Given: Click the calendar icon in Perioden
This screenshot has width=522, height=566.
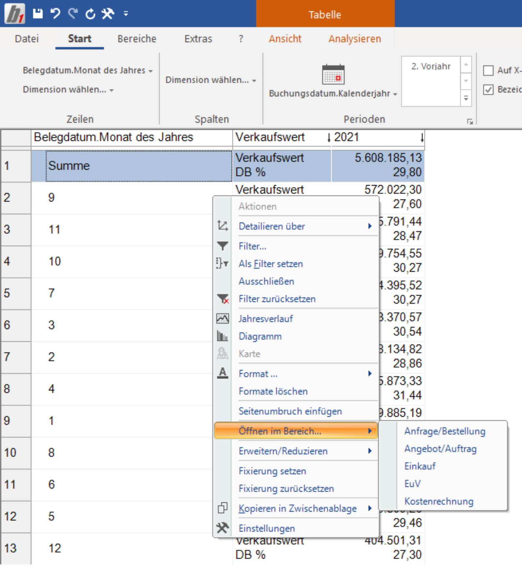Looking at the screenshot, I should [x=333, y=74].
